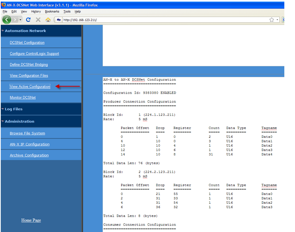Open the Tools menu

pyautogui.click(x=67, y=11)
